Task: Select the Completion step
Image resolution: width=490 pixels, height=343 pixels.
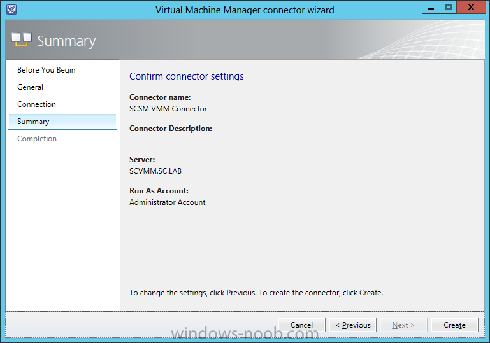Action: pyautogui.click(x=37, y=139)
